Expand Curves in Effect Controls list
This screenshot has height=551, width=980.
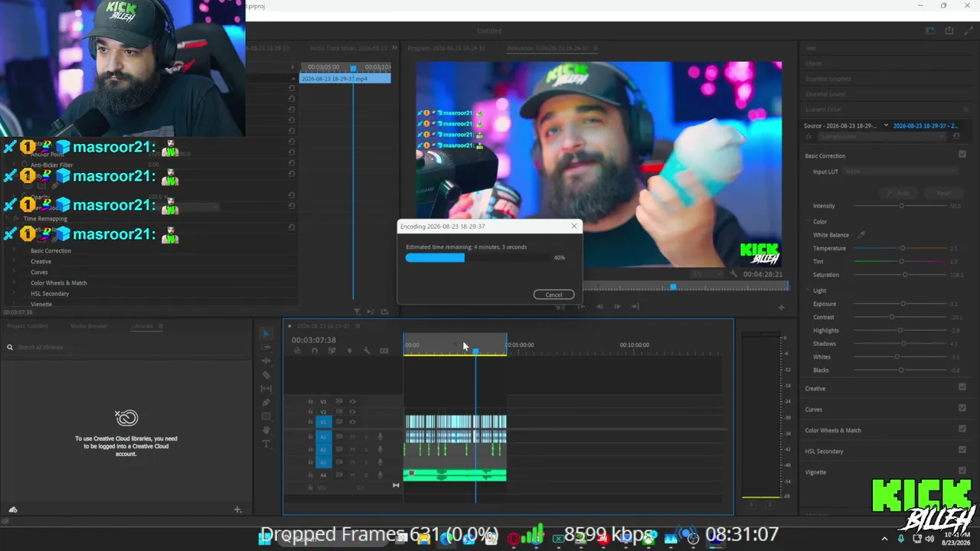14,272
